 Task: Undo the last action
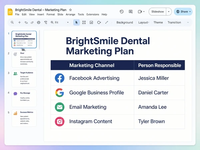tap(26, 23)
